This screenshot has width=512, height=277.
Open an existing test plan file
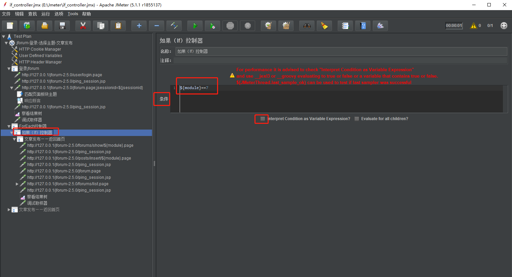coord(44,26)
